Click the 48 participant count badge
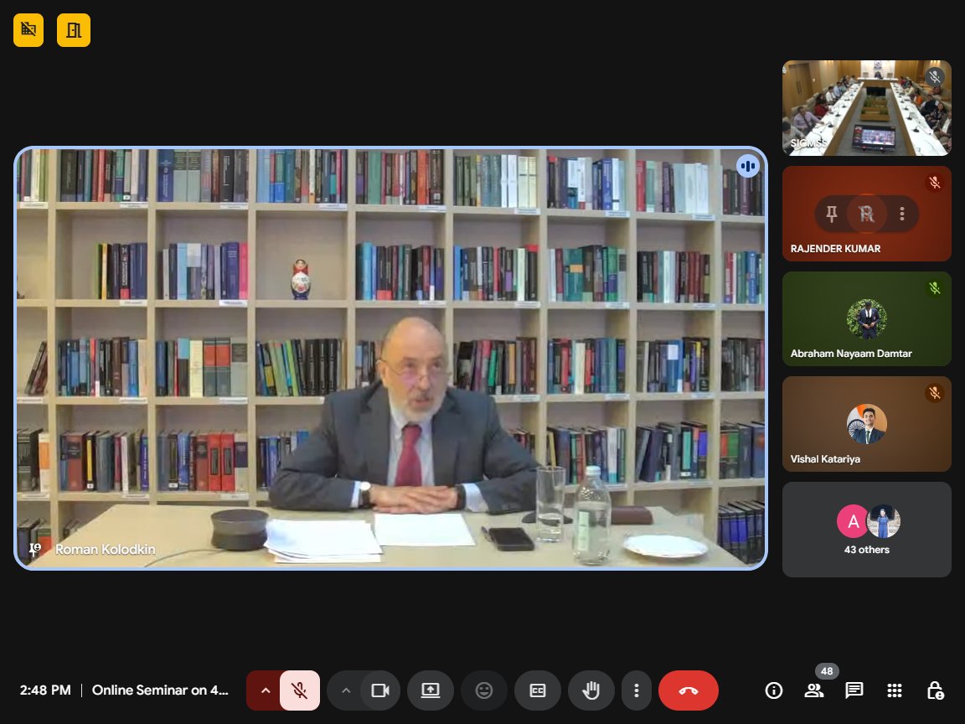 point(827,671)
